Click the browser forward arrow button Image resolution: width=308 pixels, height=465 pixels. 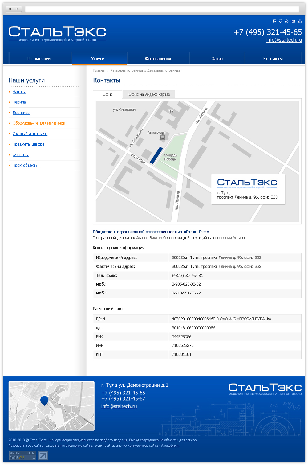coord(18,9)
